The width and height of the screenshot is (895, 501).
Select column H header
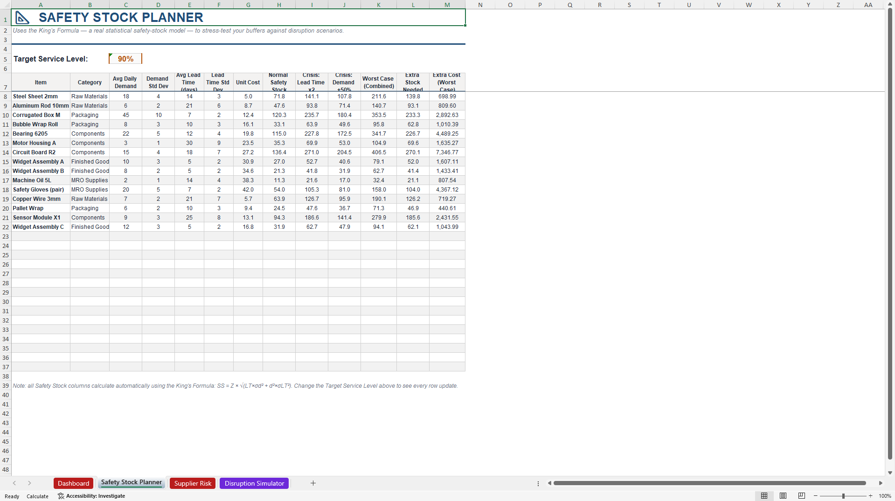pyautogui.click(x=279, y=5)
